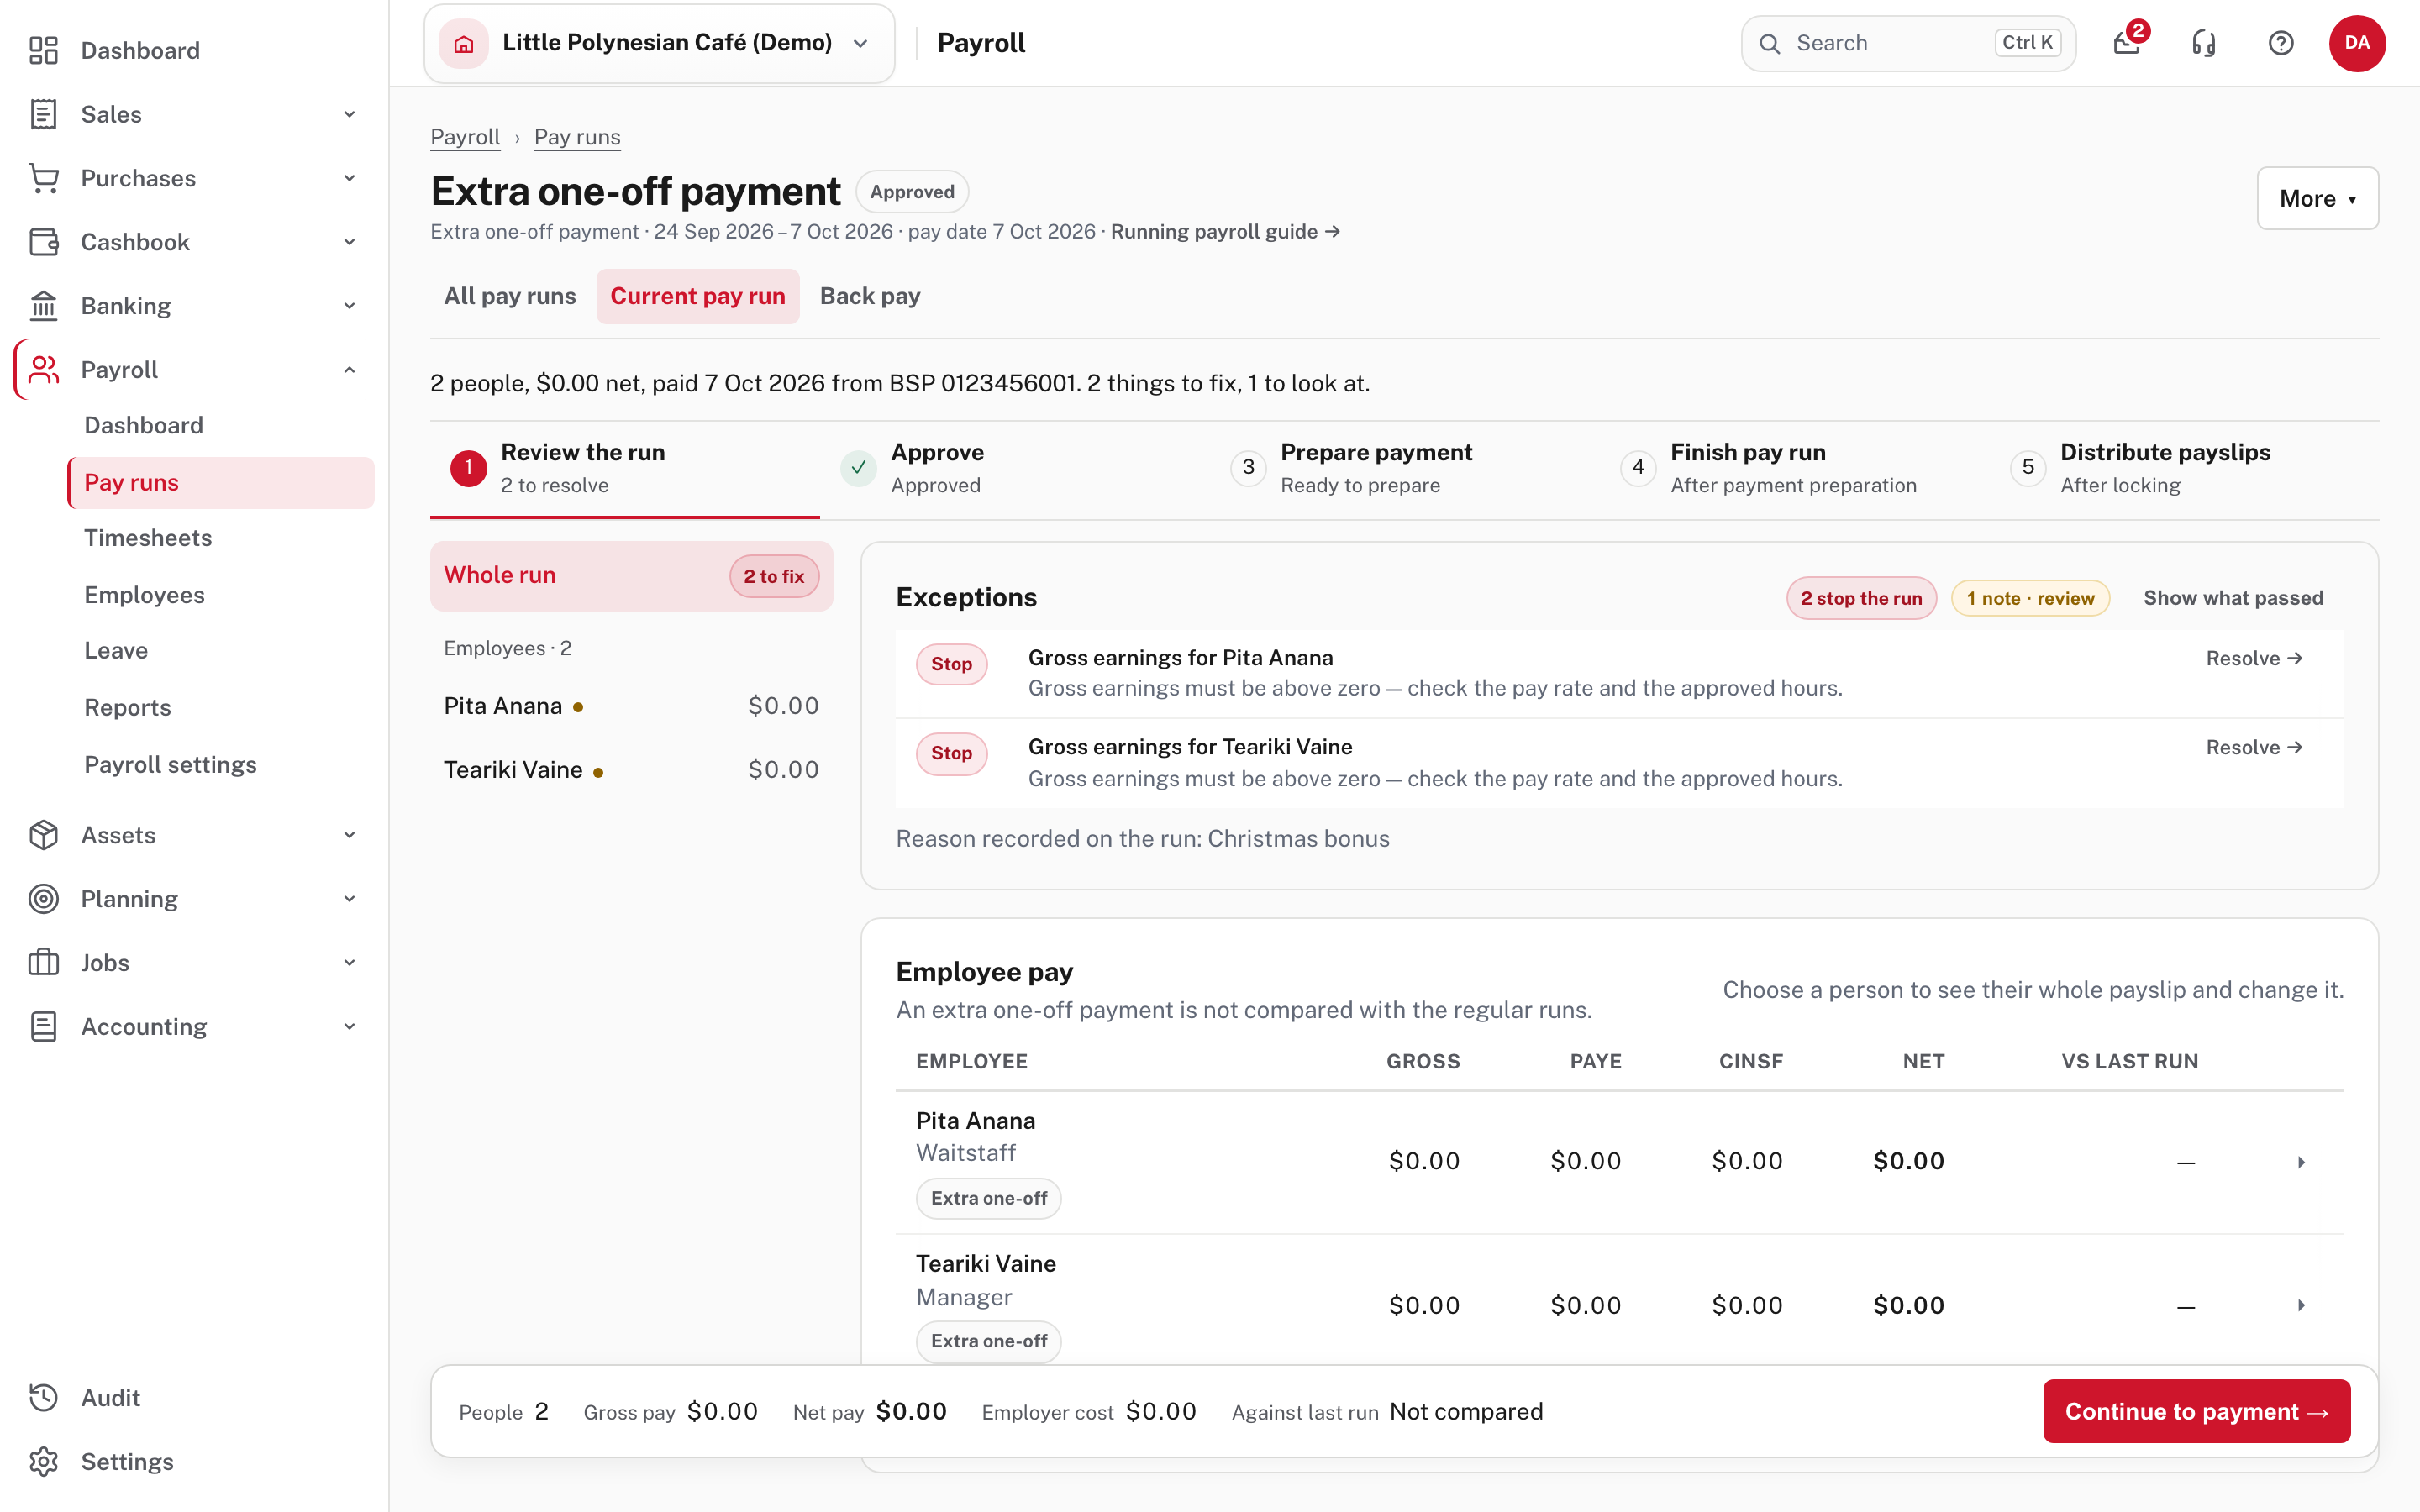Open the Audit history icon in sidebar
This screenshot has width=2420, height=1512.
point(43,1397)
